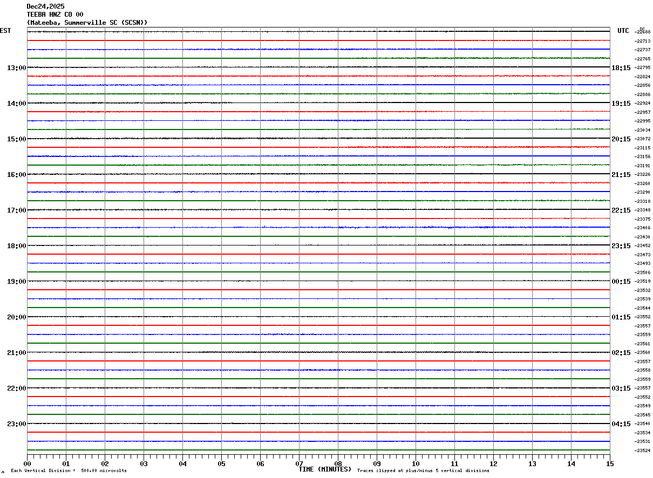Click the DC offset value -23452

[642, 245]
